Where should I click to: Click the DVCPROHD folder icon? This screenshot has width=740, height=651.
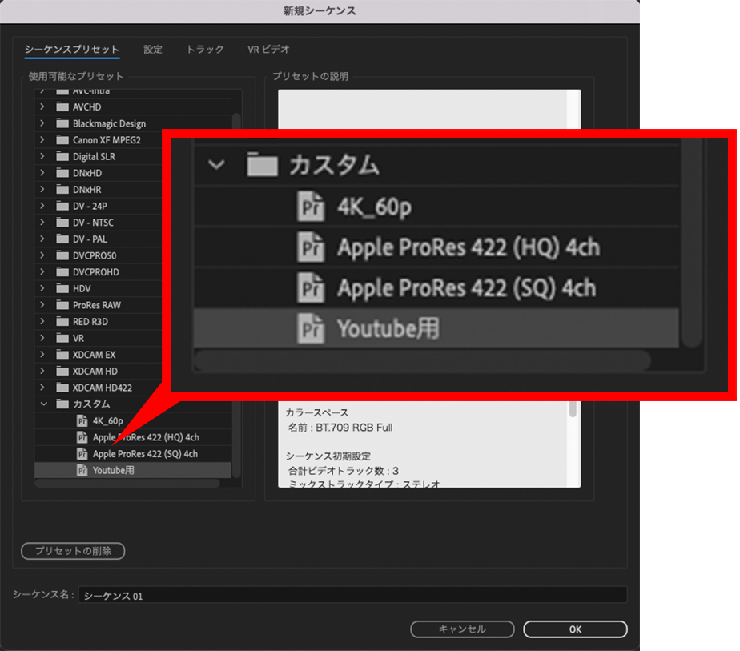pos(62,272)
